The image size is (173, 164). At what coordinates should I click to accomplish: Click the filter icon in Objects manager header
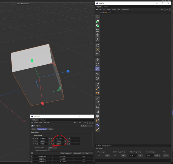pyautogui.click(x=167, y=10)
